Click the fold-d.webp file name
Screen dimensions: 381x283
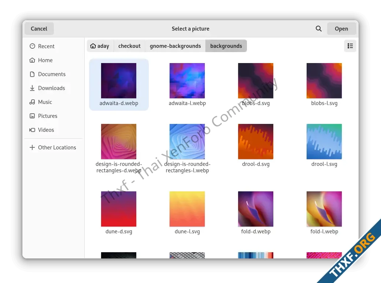tap(256, 231)
